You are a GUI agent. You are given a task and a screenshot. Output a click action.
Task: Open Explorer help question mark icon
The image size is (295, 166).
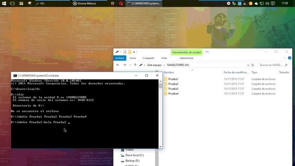pos(289,58)
